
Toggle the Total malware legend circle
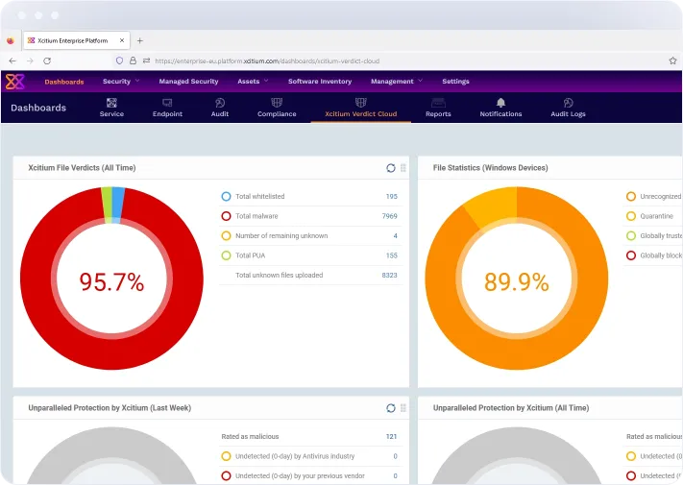tap(226, 216)
